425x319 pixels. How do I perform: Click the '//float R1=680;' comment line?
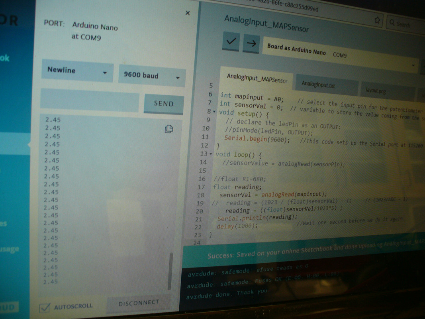click(240, 179)
